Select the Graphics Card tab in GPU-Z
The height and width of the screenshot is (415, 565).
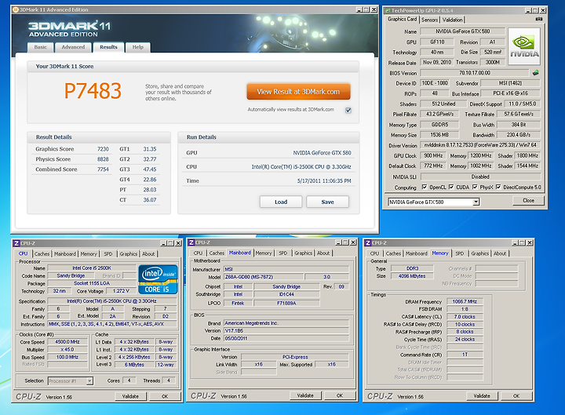point(402,19)
